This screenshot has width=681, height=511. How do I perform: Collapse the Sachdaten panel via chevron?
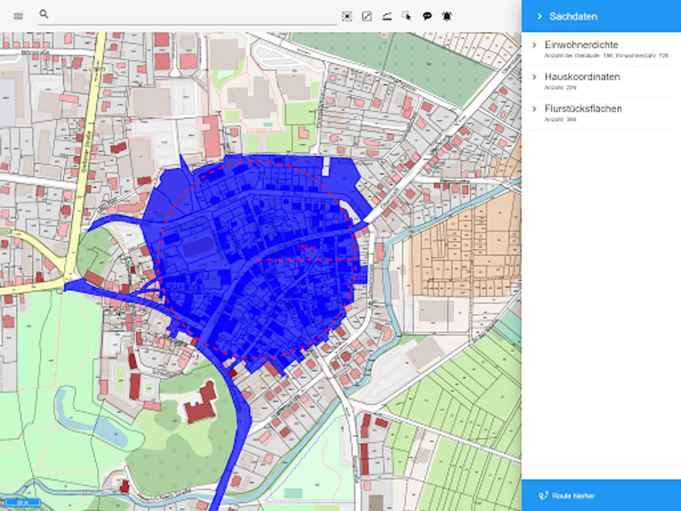click(x=539, y=16)
